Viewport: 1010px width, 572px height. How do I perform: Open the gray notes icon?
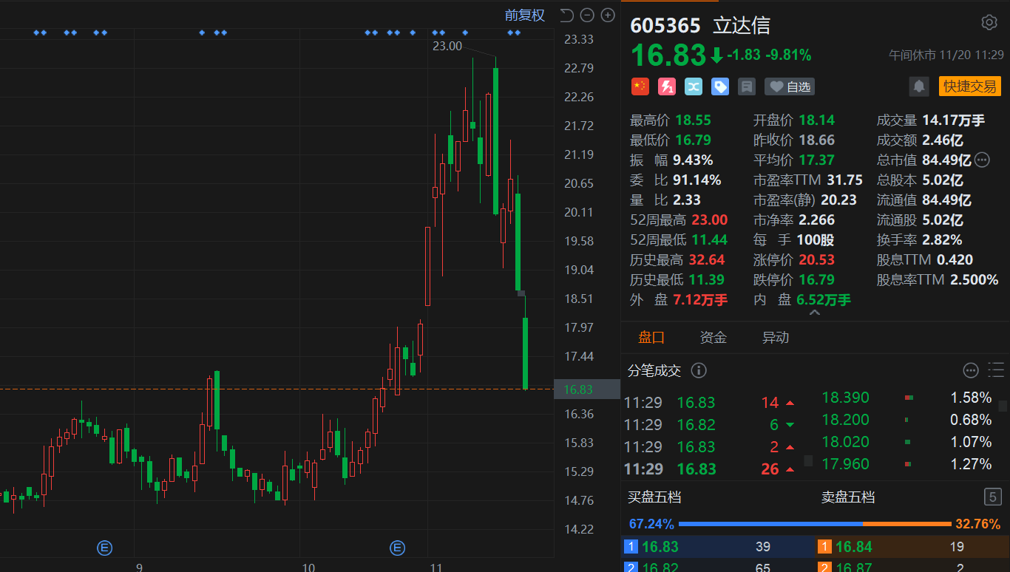[x=747, y=86]
